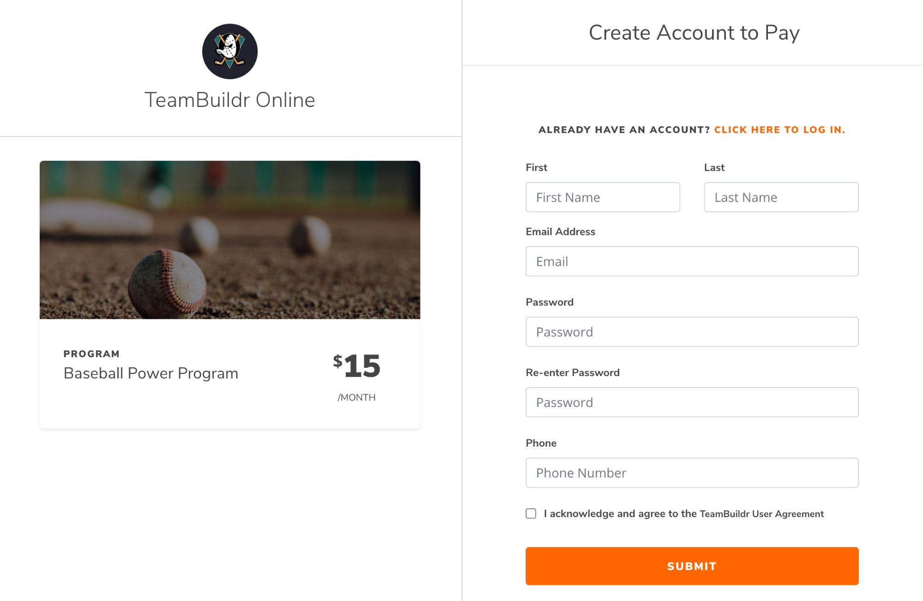The width and height of the screenshot is (923, 601).
Task: Click the first Password input field
Action: (x=692, y=332)
